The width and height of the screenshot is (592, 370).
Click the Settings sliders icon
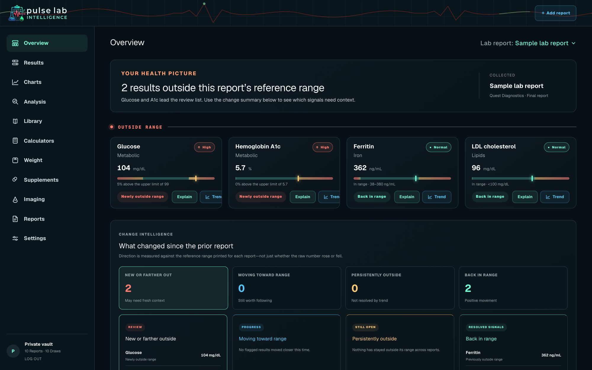point(15,238)
